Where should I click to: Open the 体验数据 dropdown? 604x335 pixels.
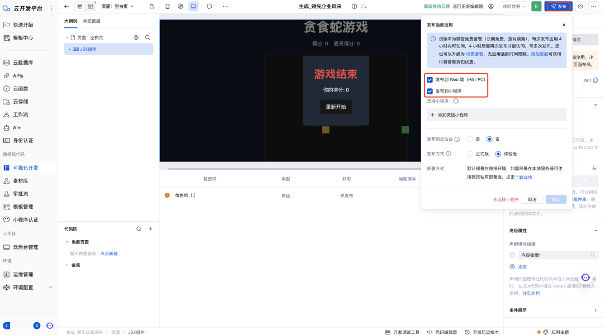click(x=514, y=6)
